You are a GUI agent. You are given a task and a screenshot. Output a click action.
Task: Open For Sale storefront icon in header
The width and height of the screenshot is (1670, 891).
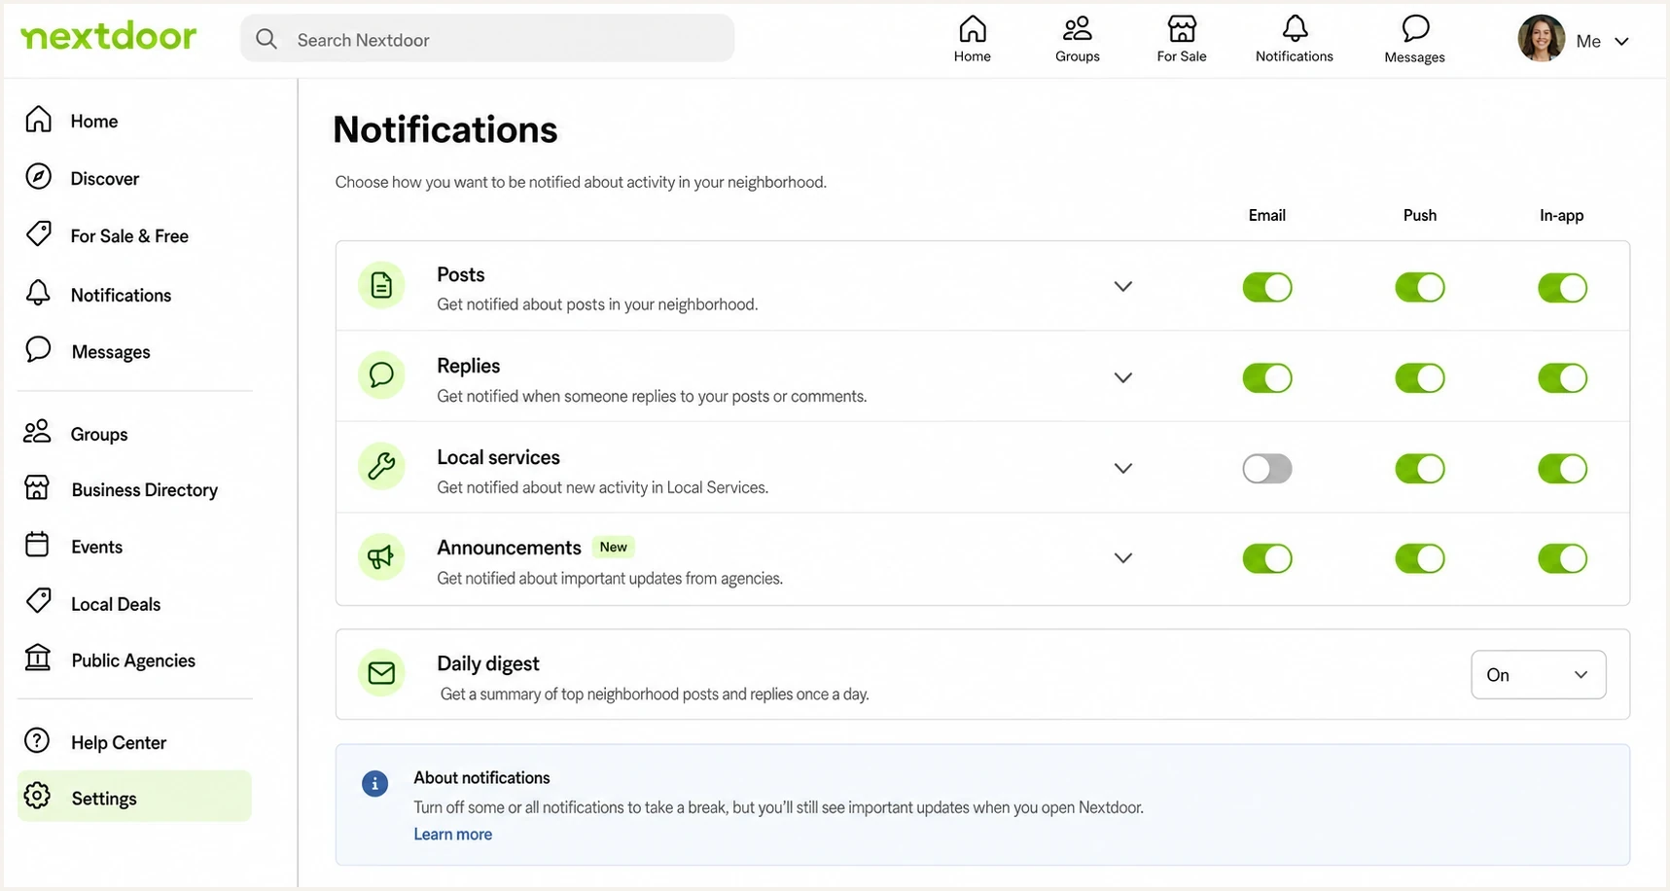(1182, 29)
